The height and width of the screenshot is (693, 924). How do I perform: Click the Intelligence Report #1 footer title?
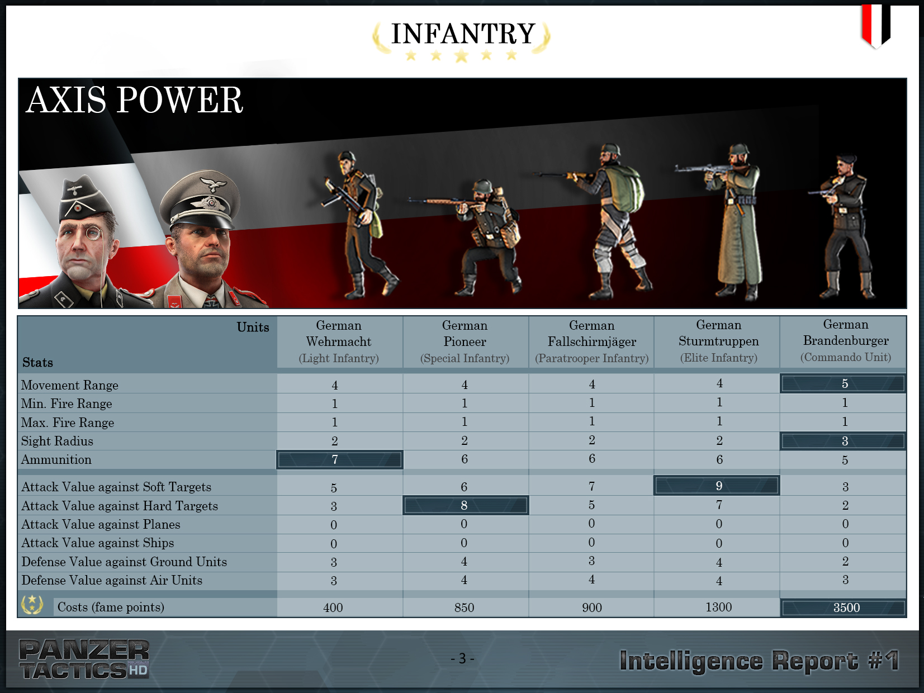[759, 661]
